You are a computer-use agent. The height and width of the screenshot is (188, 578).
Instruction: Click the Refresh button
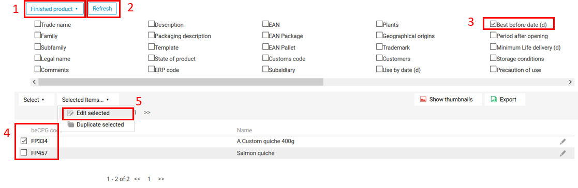click(102, 9)
